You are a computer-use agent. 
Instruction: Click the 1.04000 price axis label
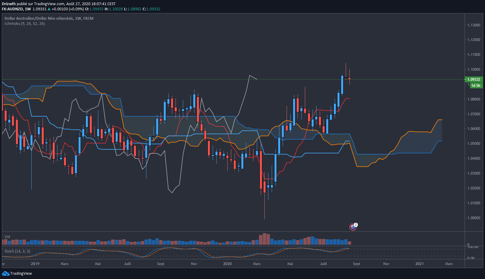coord(474,158)
